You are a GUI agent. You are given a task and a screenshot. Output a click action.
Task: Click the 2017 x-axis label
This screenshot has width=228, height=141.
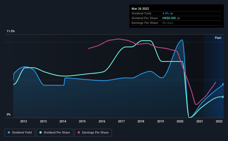[121, 121]
